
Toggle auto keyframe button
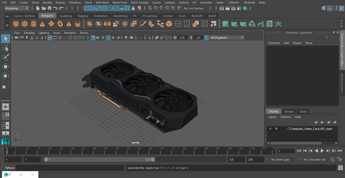pos(332,159)
